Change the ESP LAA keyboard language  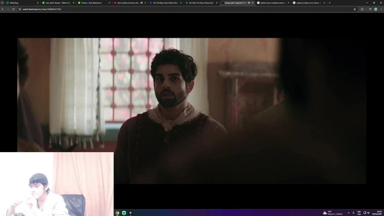point(359,213)
